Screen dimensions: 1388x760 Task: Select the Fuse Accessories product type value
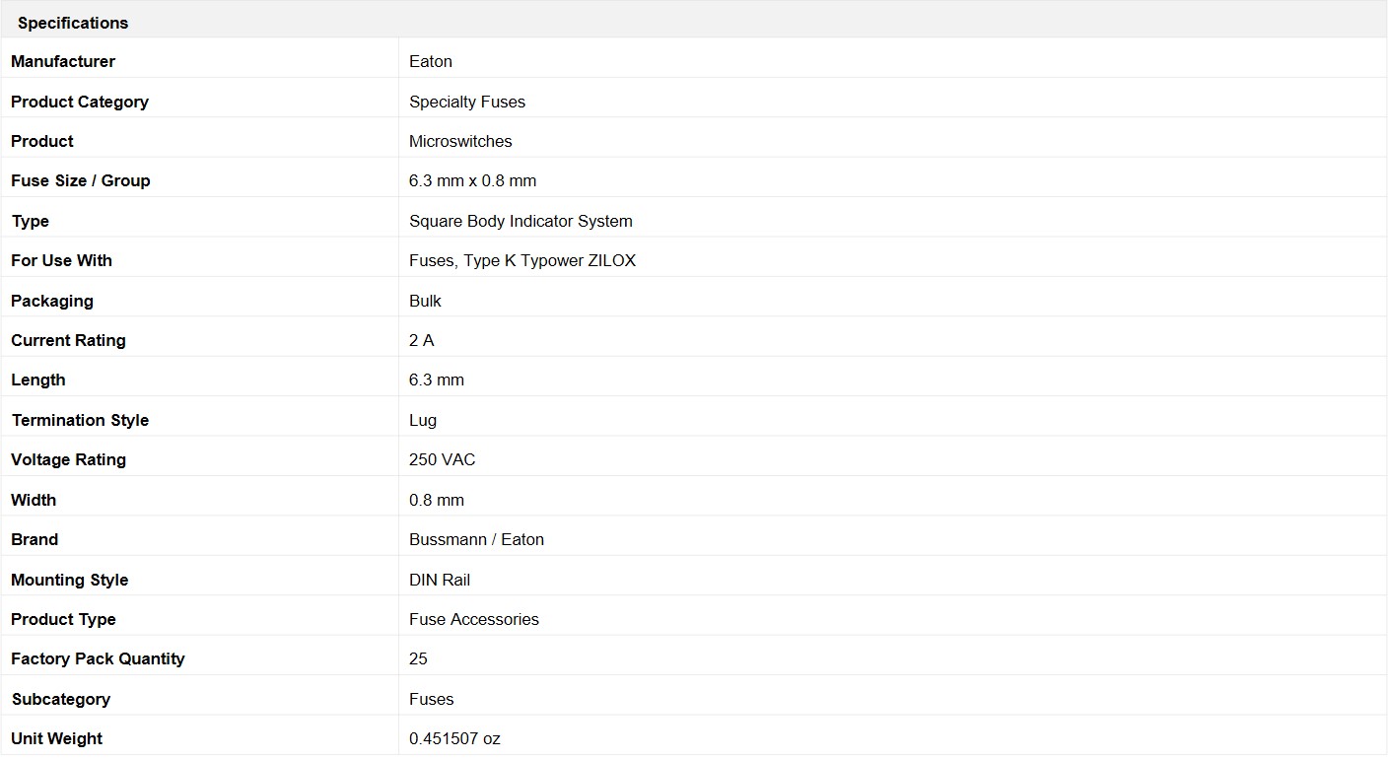click(474, 619)
